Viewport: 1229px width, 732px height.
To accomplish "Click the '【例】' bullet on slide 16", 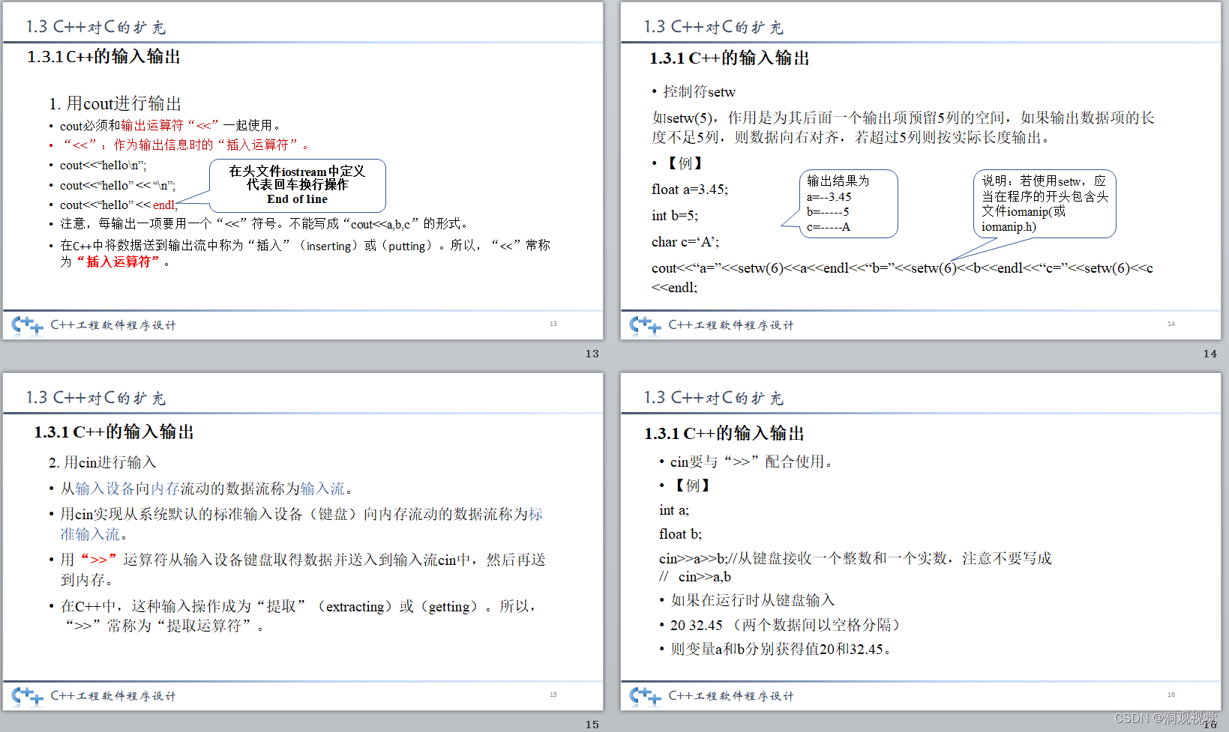I will click(x=685, y=486).
